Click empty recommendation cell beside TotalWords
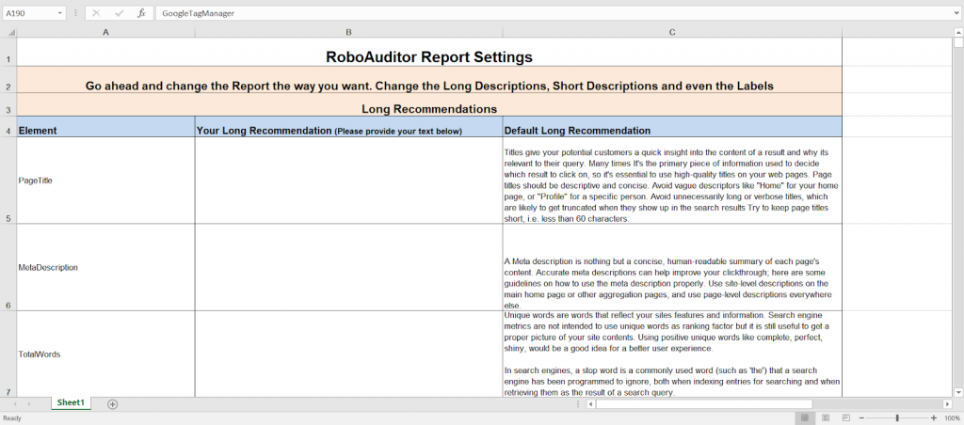This screenshot has height=425, width=964. point(348,354)
